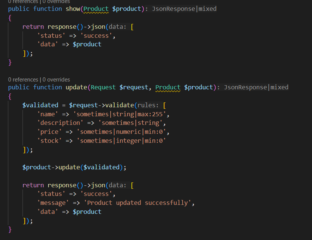Click the 'rules:' inlay hint in validate call
The image size is (312, 240).
[x=148, y=105]
